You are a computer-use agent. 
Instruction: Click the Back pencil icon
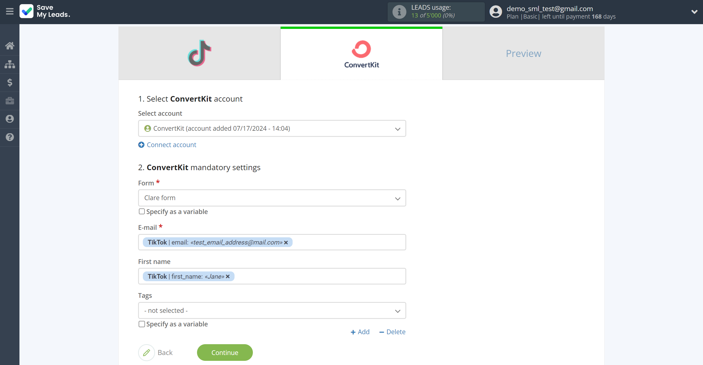[x=146, y=353]
